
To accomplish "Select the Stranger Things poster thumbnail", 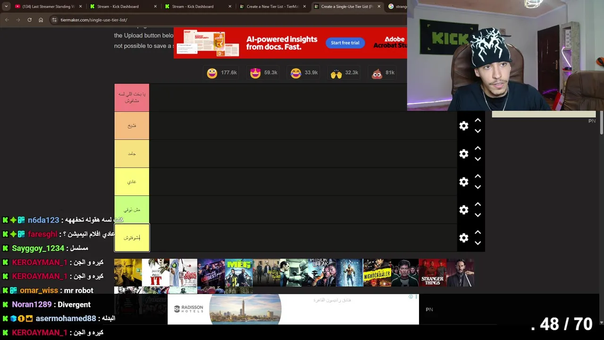I will [x=432, y=272].
